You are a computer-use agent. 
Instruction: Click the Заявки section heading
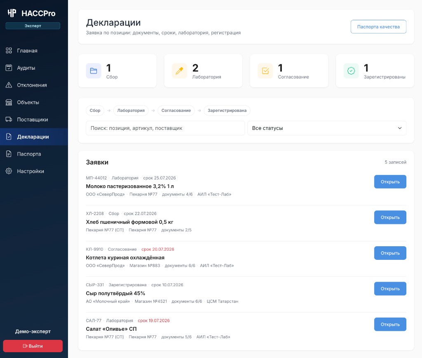[97, 162]
